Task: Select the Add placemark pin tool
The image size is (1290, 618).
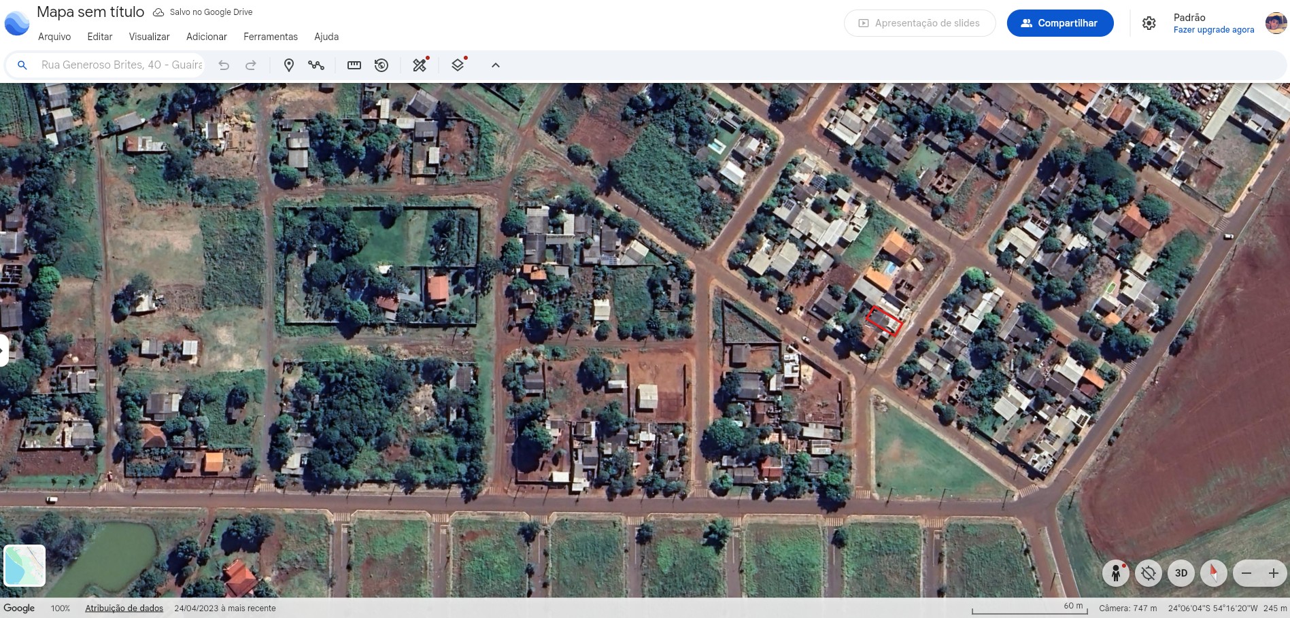Action: click(x=288, y=65)
